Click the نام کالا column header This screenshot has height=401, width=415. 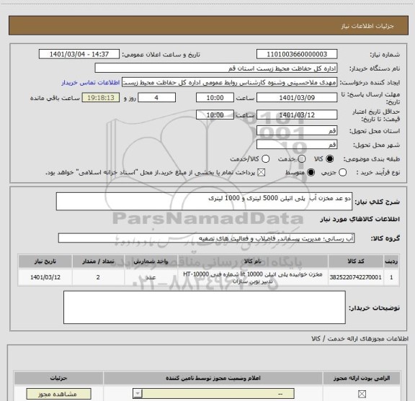[252, 261]
